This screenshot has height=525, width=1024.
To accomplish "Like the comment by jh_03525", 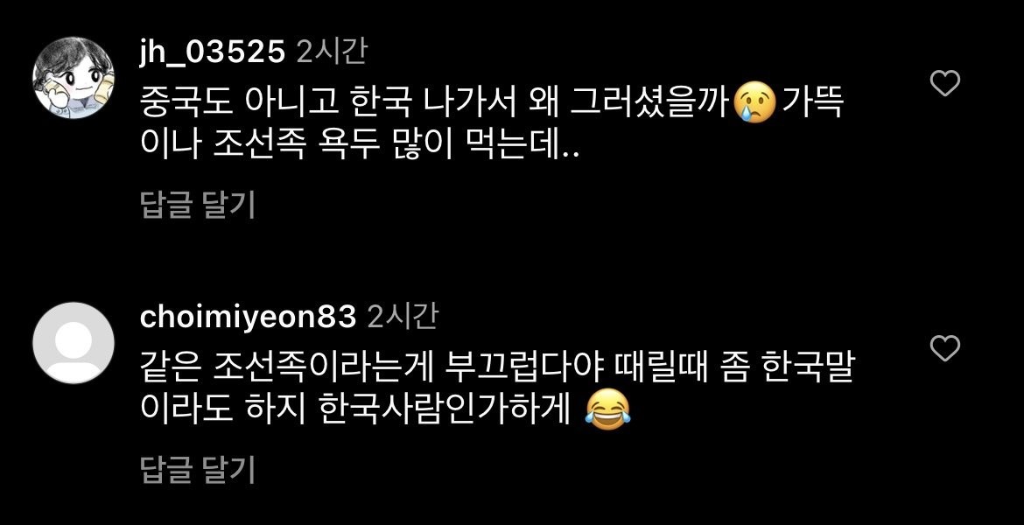I will click(944, 84).
